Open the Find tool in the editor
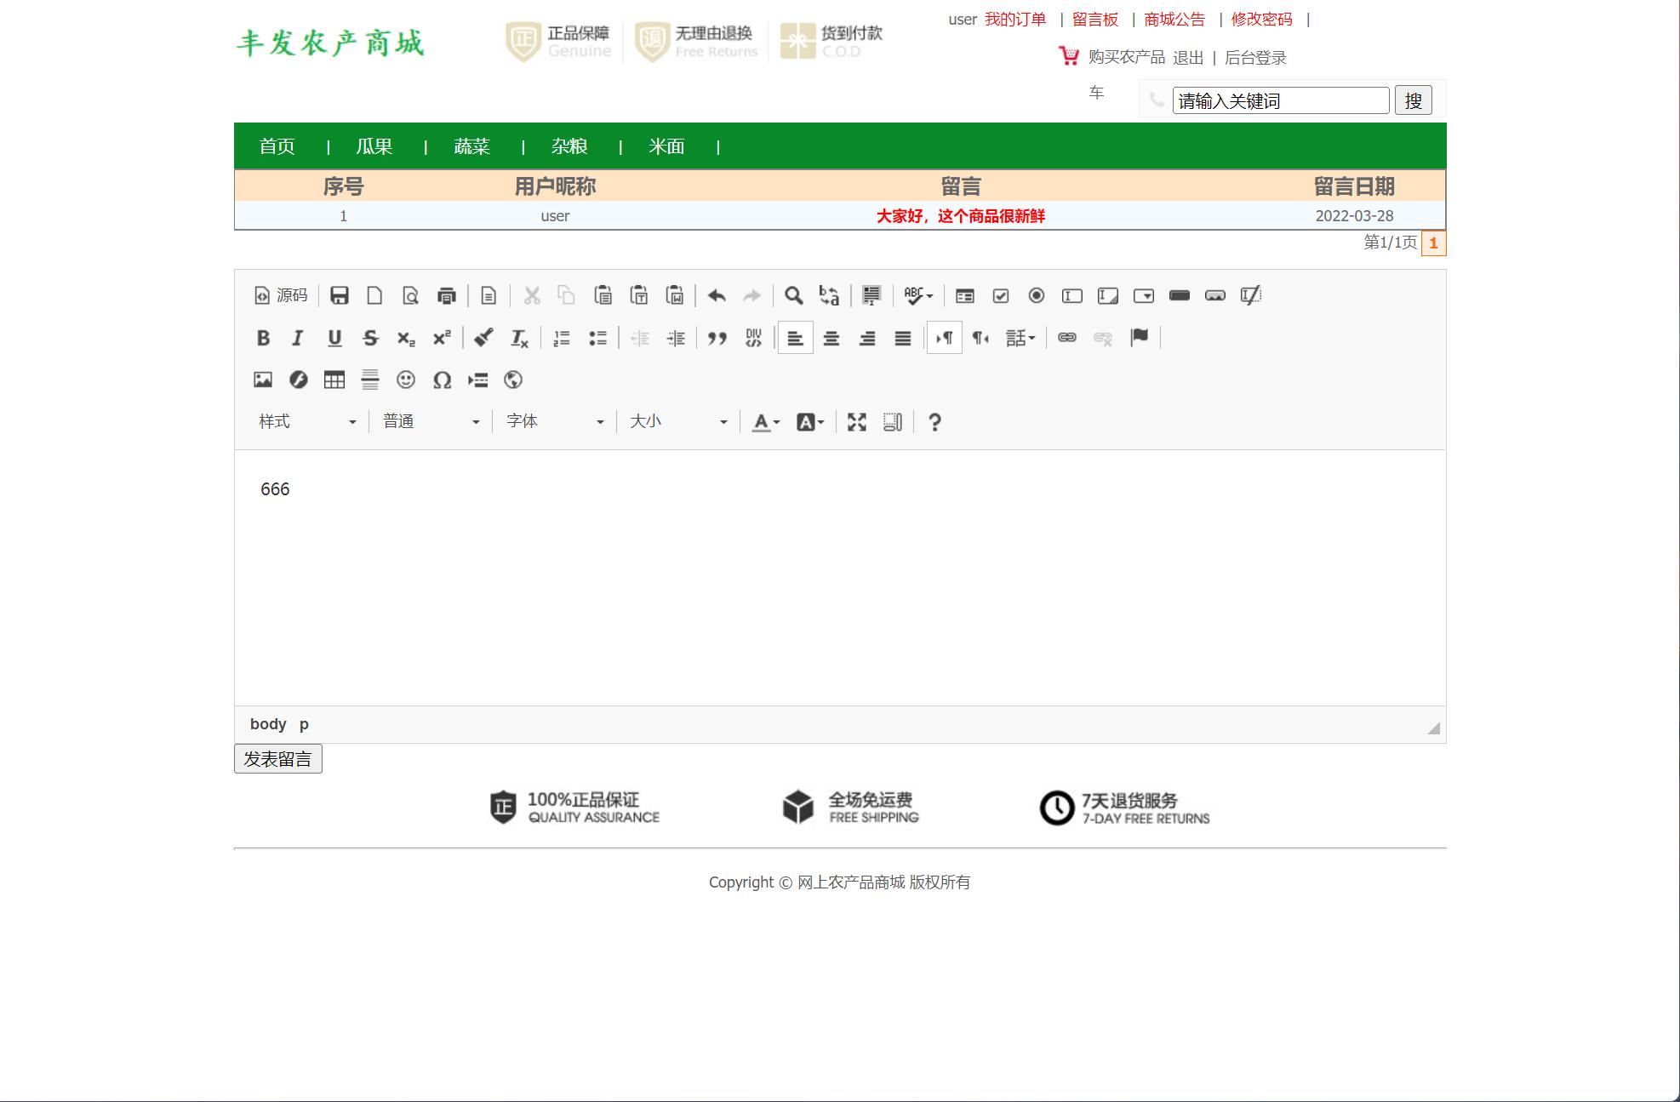 click(794, 295)
